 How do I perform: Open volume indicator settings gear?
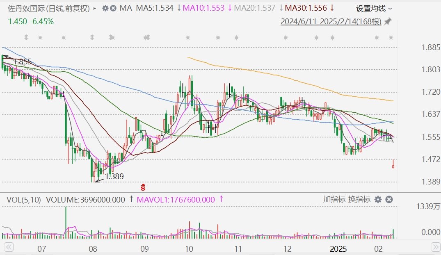click(x=378, y=200)
